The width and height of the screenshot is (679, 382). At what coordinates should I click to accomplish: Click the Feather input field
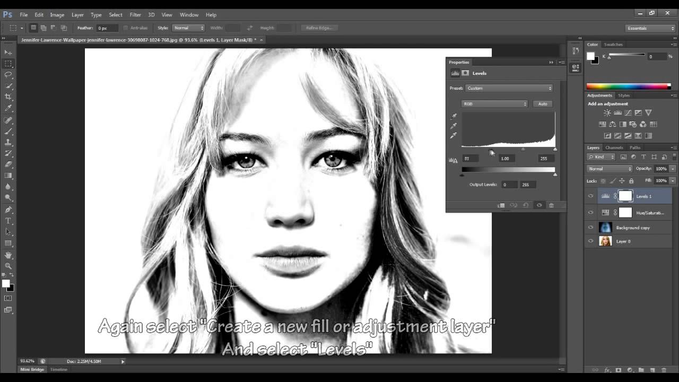[x=108, y=28]
